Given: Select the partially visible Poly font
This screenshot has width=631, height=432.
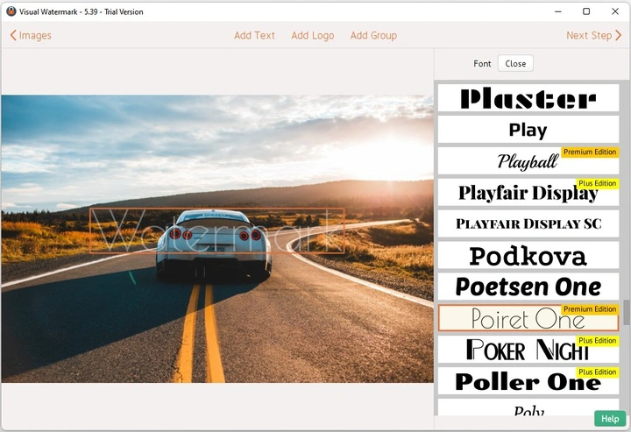Looking at the screenshot, I should pos(528,407).
